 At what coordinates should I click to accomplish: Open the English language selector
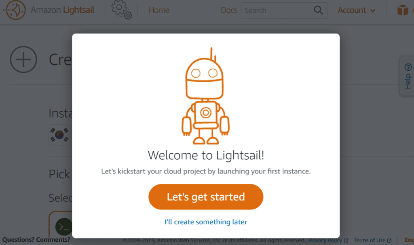click(x=408, y=240)
